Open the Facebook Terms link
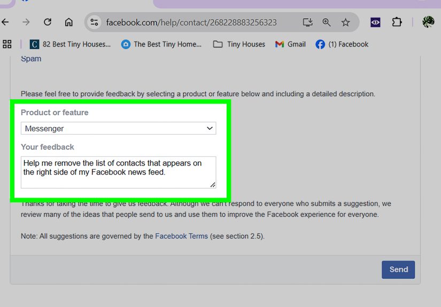Viewport: 441px width, 307px height. point(181,236)
